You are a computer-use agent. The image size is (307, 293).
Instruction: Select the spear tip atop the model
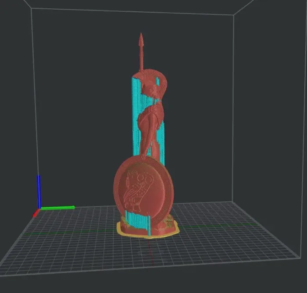(x=141, y=39)
